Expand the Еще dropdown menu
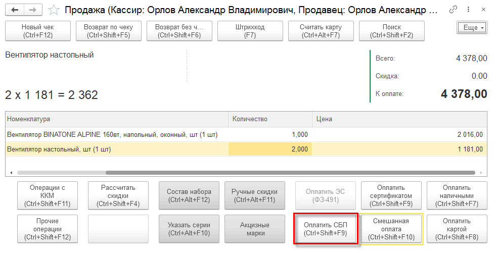Image resolution: width=497 pixels, height=253 pixels. click(472, 28)
